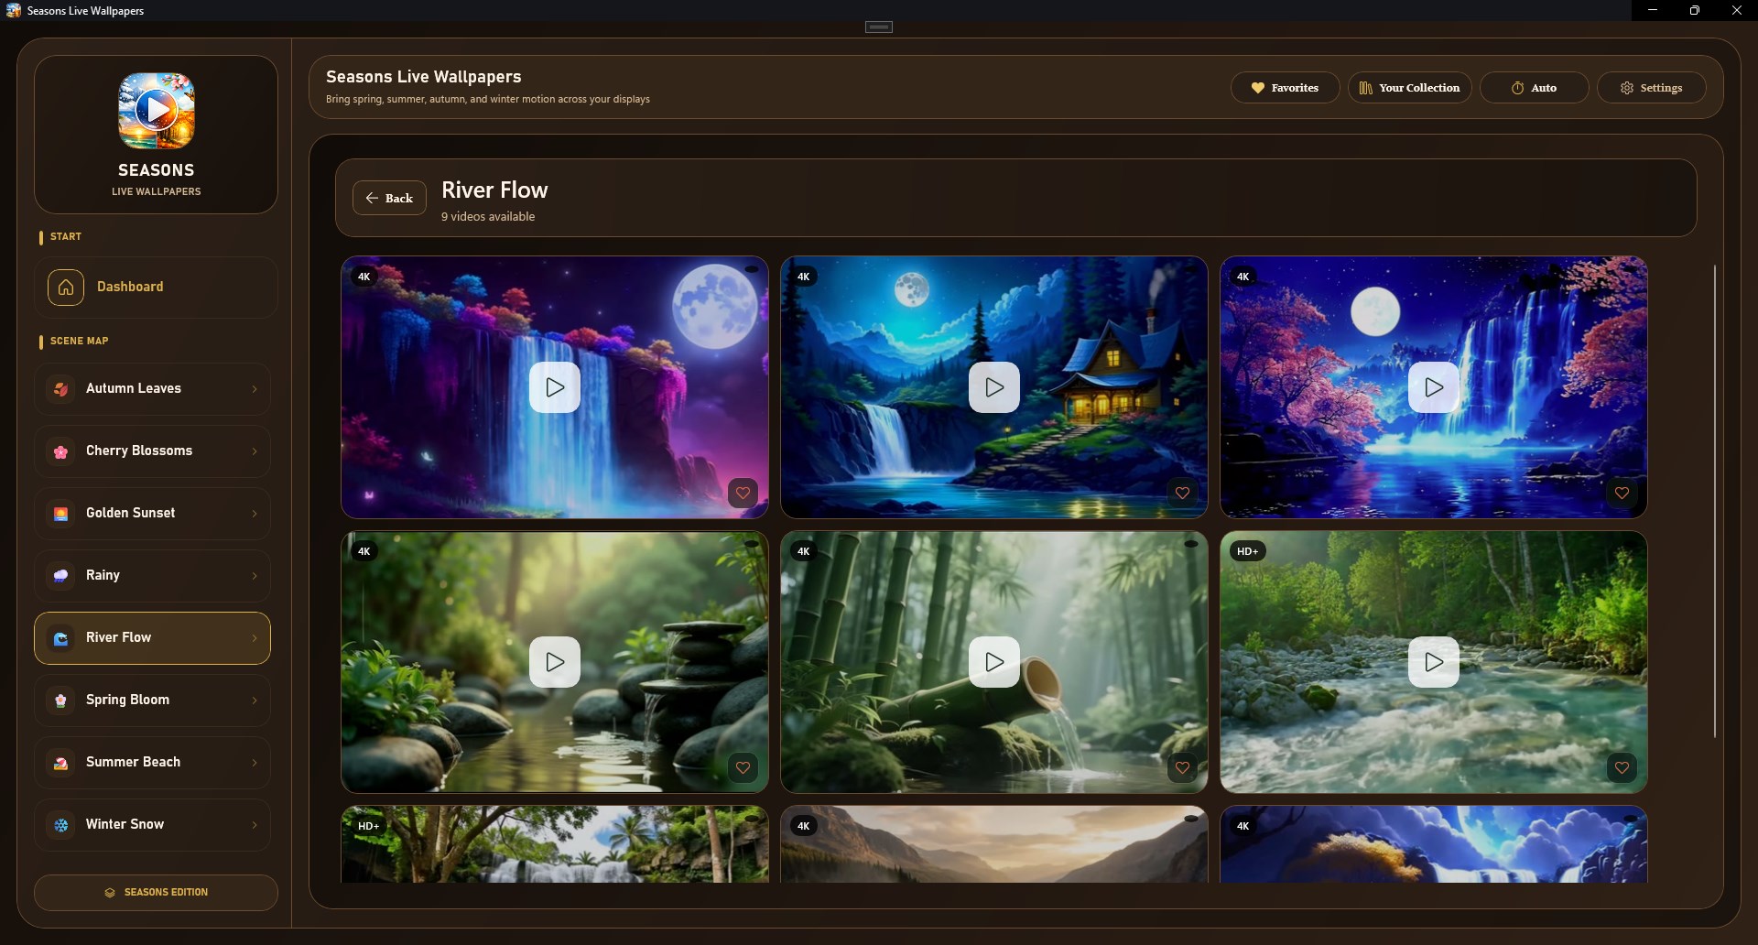Click the "9 videos available" text

click(x=488, y=217)
